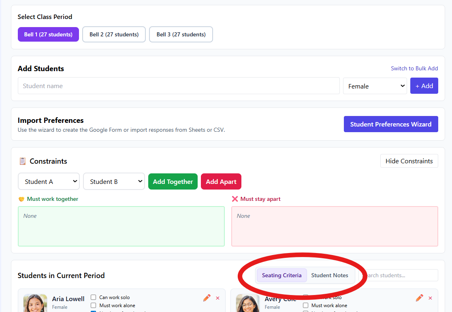Click the Student name input field
Screen dimensions: 452x312
(179, 86)
